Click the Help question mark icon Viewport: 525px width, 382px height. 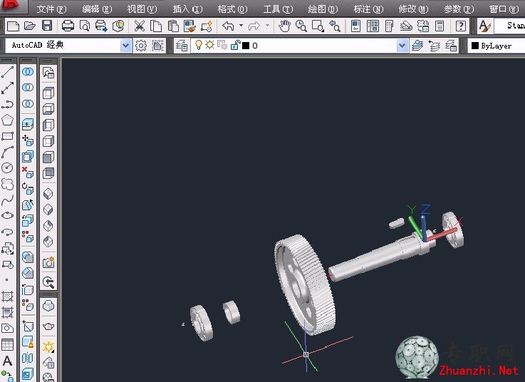coord(461,26)
